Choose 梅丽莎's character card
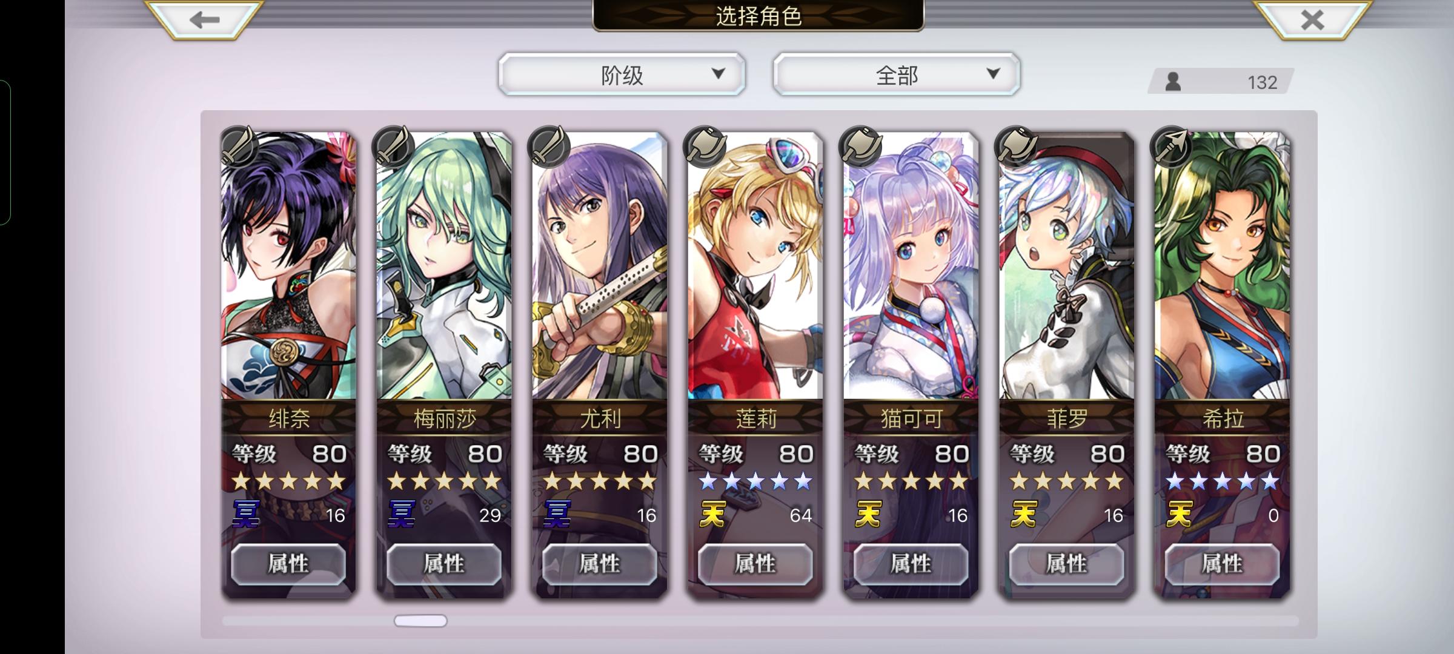Image resolution: width=1454 pixels, height=654 pixels. [444, 363]
